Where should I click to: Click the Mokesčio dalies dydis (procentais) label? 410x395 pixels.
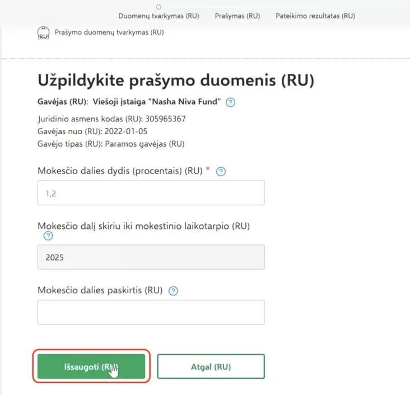point(120,171)
